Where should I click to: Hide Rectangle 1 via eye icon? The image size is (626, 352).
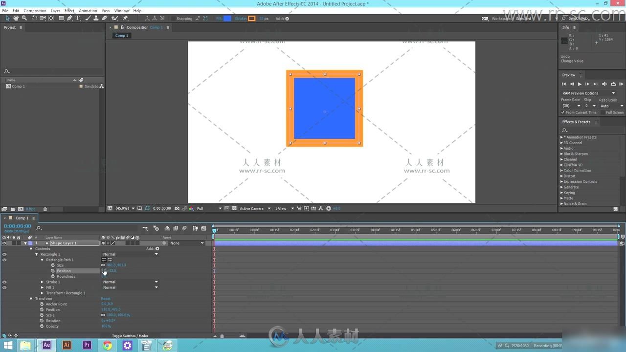(x=4, y=254)
